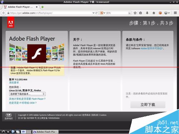
Task: Switch to first workspace in taskbar pager
Action: tap(24, 132)
